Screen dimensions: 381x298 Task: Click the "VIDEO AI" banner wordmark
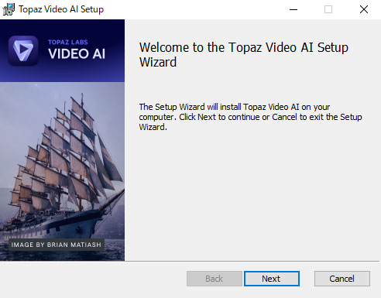(x=77, y=54)
